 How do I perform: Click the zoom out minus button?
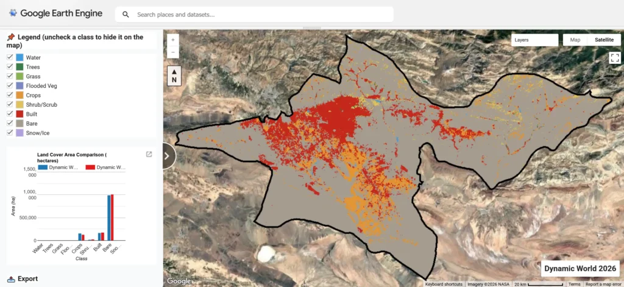coord(172,52)
